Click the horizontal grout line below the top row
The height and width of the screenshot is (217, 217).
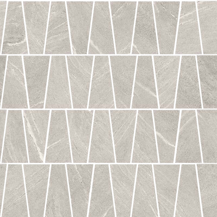tap(108, 55)
